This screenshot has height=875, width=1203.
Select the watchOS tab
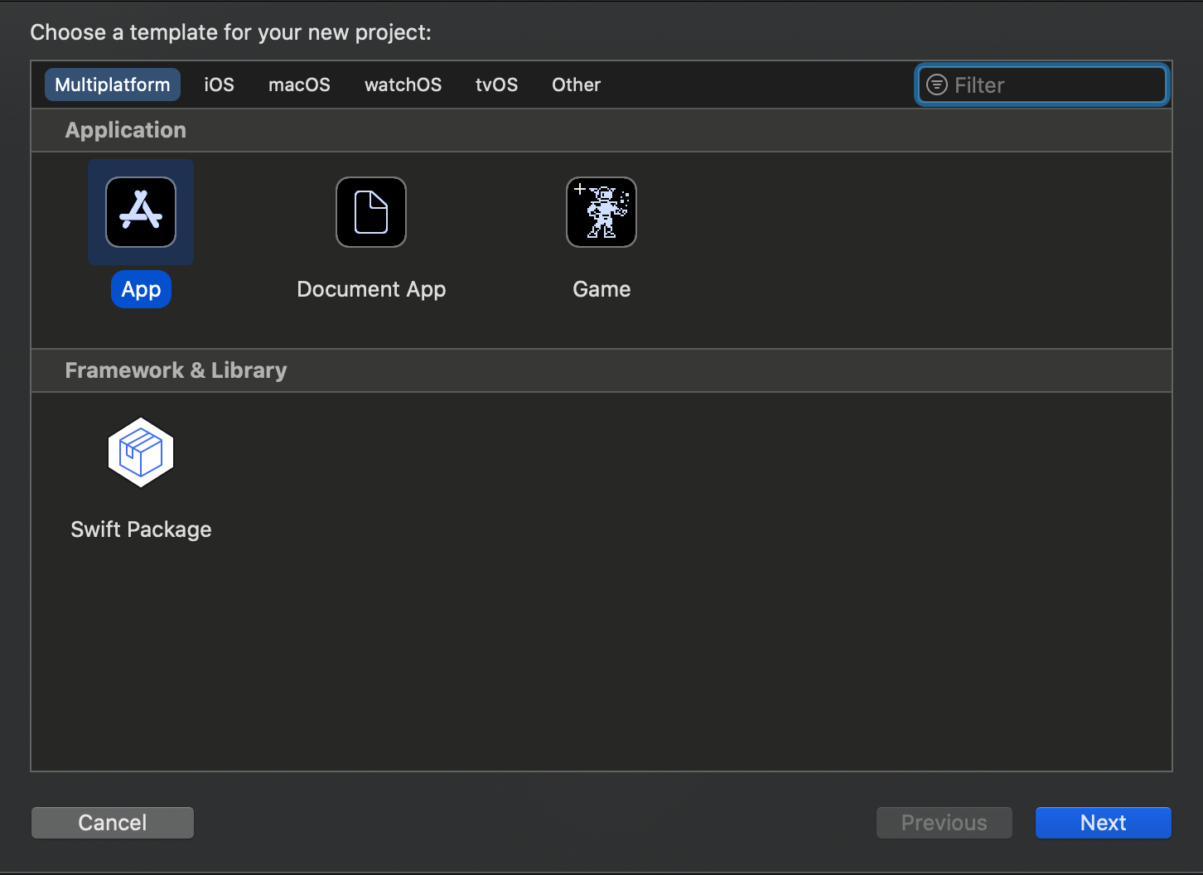(403, 85)
